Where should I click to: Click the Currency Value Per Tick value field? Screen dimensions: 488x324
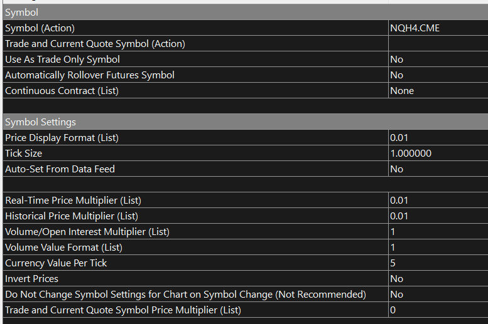click(x=438, y=263)
